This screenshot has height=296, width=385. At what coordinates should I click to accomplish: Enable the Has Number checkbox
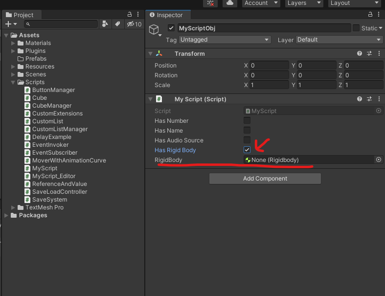tap(247, 120)
